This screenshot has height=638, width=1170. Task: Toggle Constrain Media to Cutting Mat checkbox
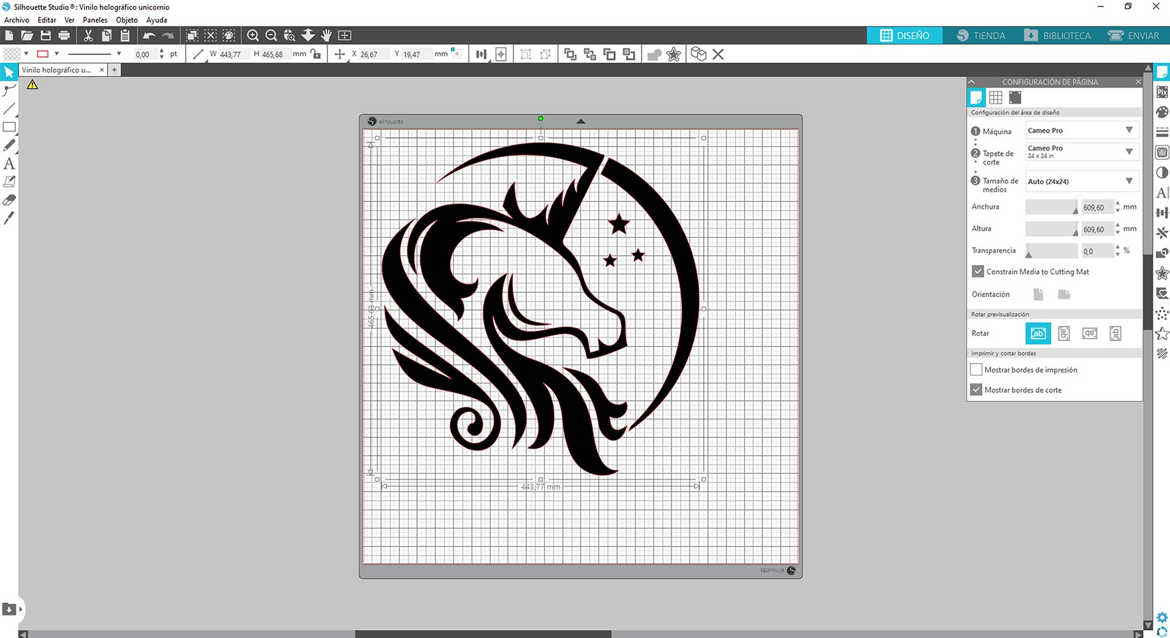(x=978, y=272)
